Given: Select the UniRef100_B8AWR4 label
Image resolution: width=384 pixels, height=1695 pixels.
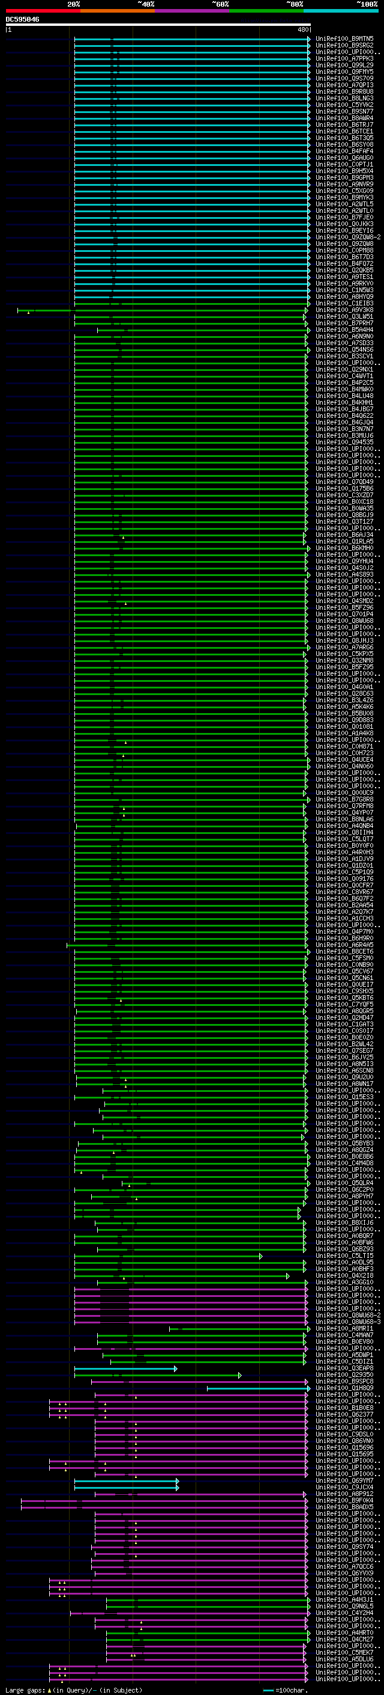Looking at the screenshot, I should (x=344, y=118).
